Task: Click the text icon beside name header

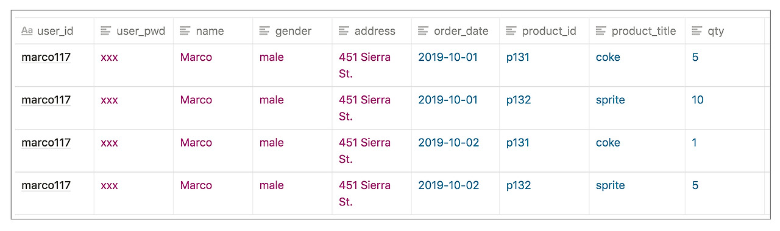Action: tap(185, 31)
